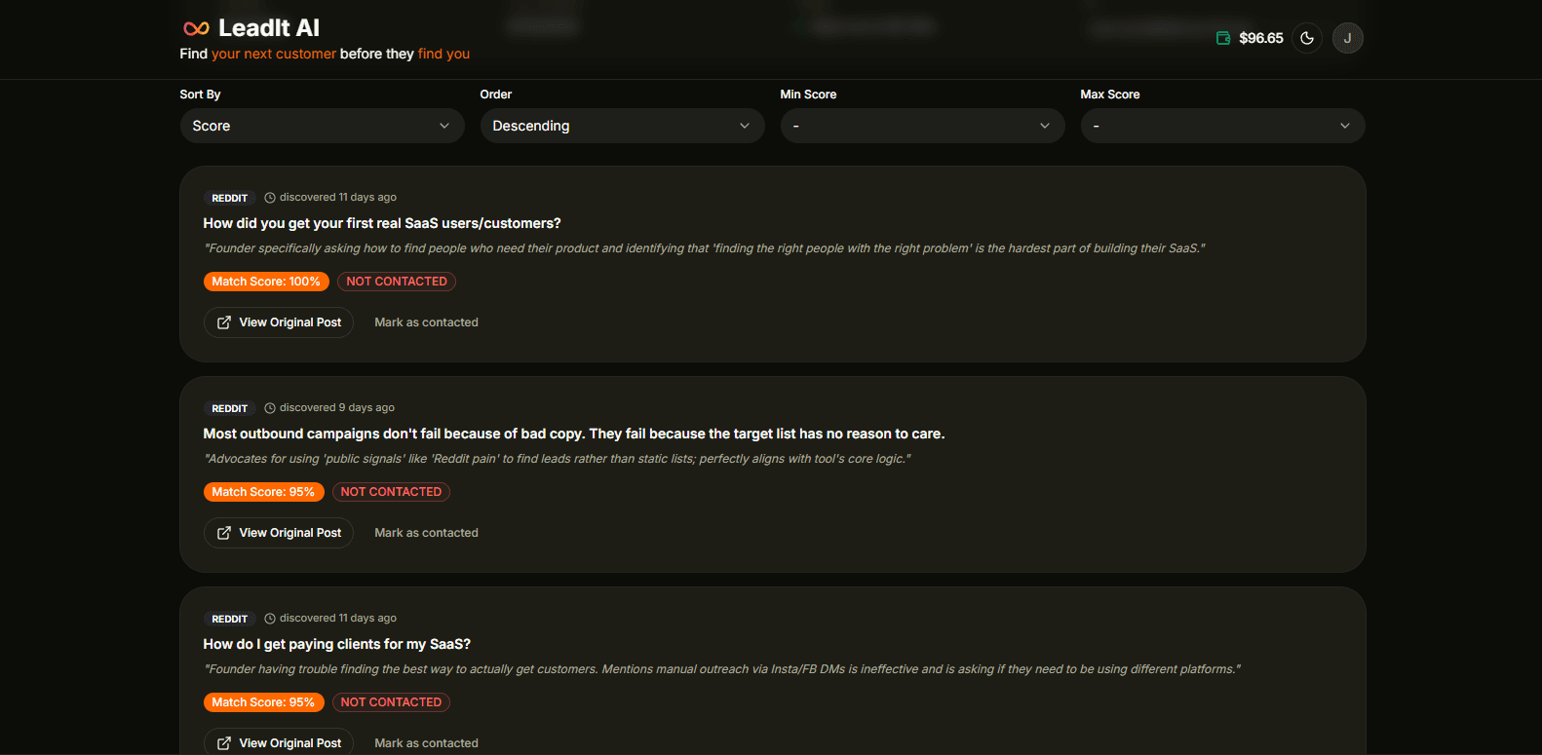1542x755 pixels.
Task: Mark first SaaS users post as contacted
Action: [x=427, y=322]
